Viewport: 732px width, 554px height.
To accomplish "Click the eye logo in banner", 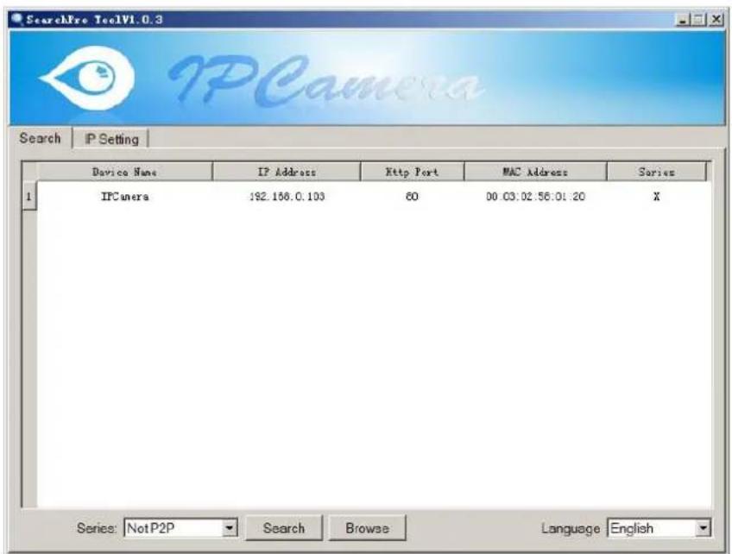I will click(87, 78).
